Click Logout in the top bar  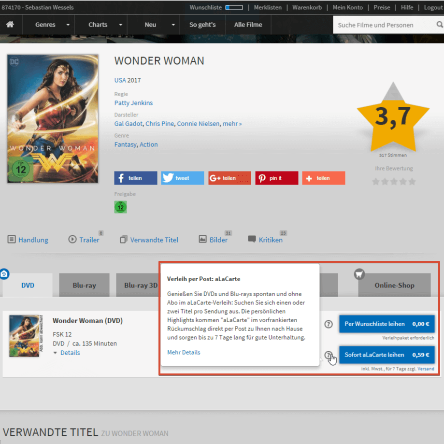coord(433,8)
